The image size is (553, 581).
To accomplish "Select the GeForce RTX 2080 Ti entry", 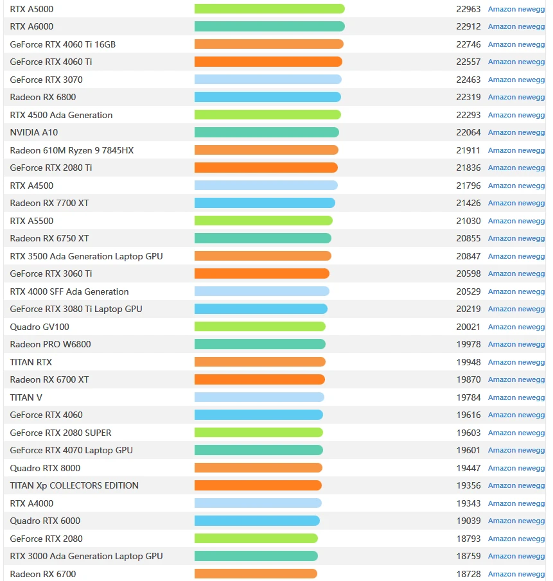I will pos(51,168).
